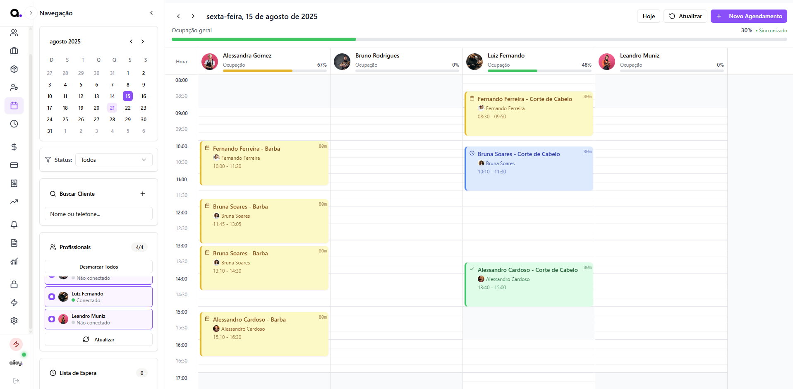Open the trending arrow sidebar icon

[14, 202]
